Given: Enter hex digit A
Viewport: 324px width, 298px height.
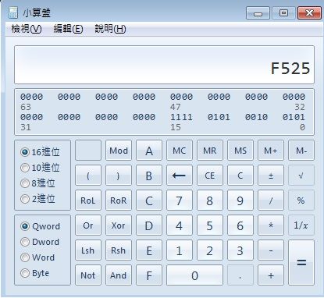Looking at the screenshot, I should click(x=149, y=151).
